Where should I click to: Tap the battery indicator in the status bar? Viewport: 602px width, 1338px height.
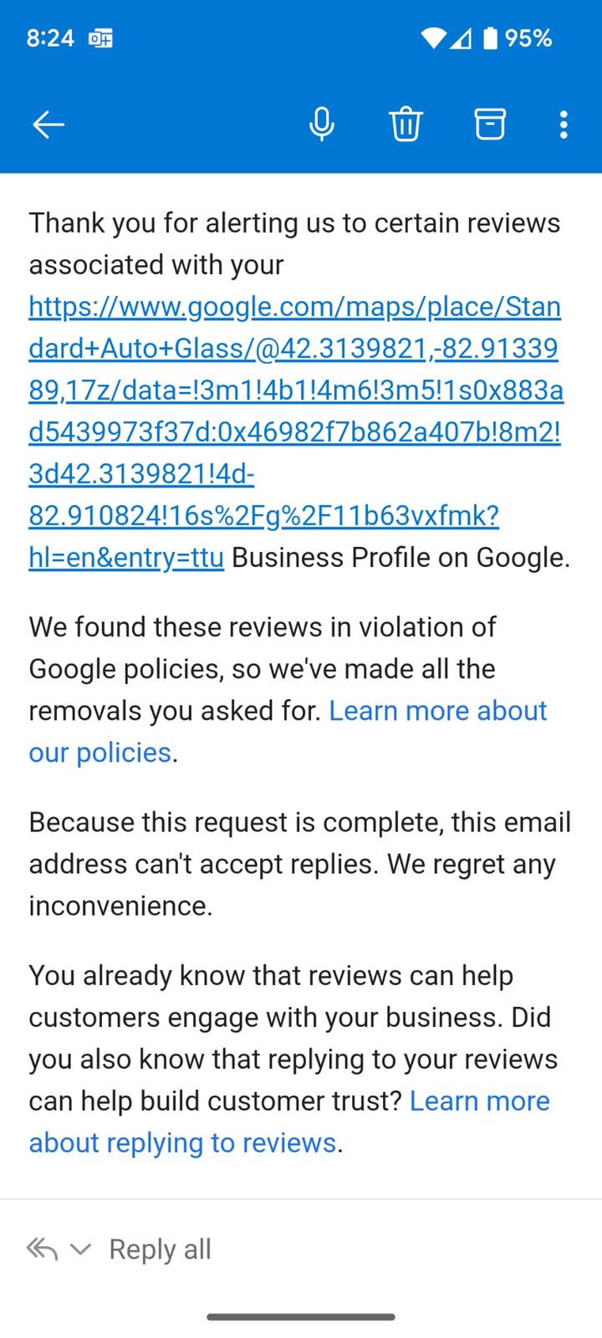489,38
